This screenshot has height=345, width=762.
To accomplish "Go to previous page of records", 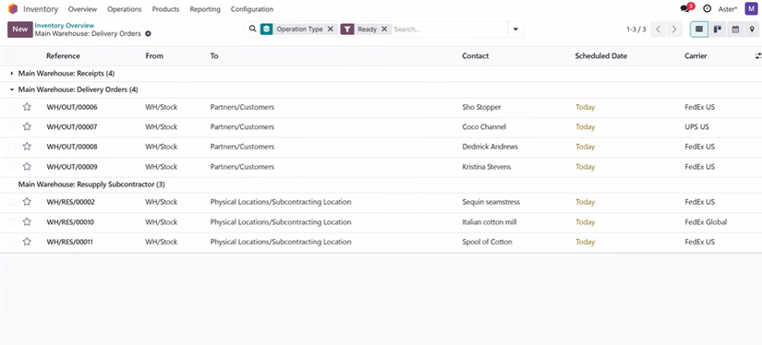I will 658,30.
